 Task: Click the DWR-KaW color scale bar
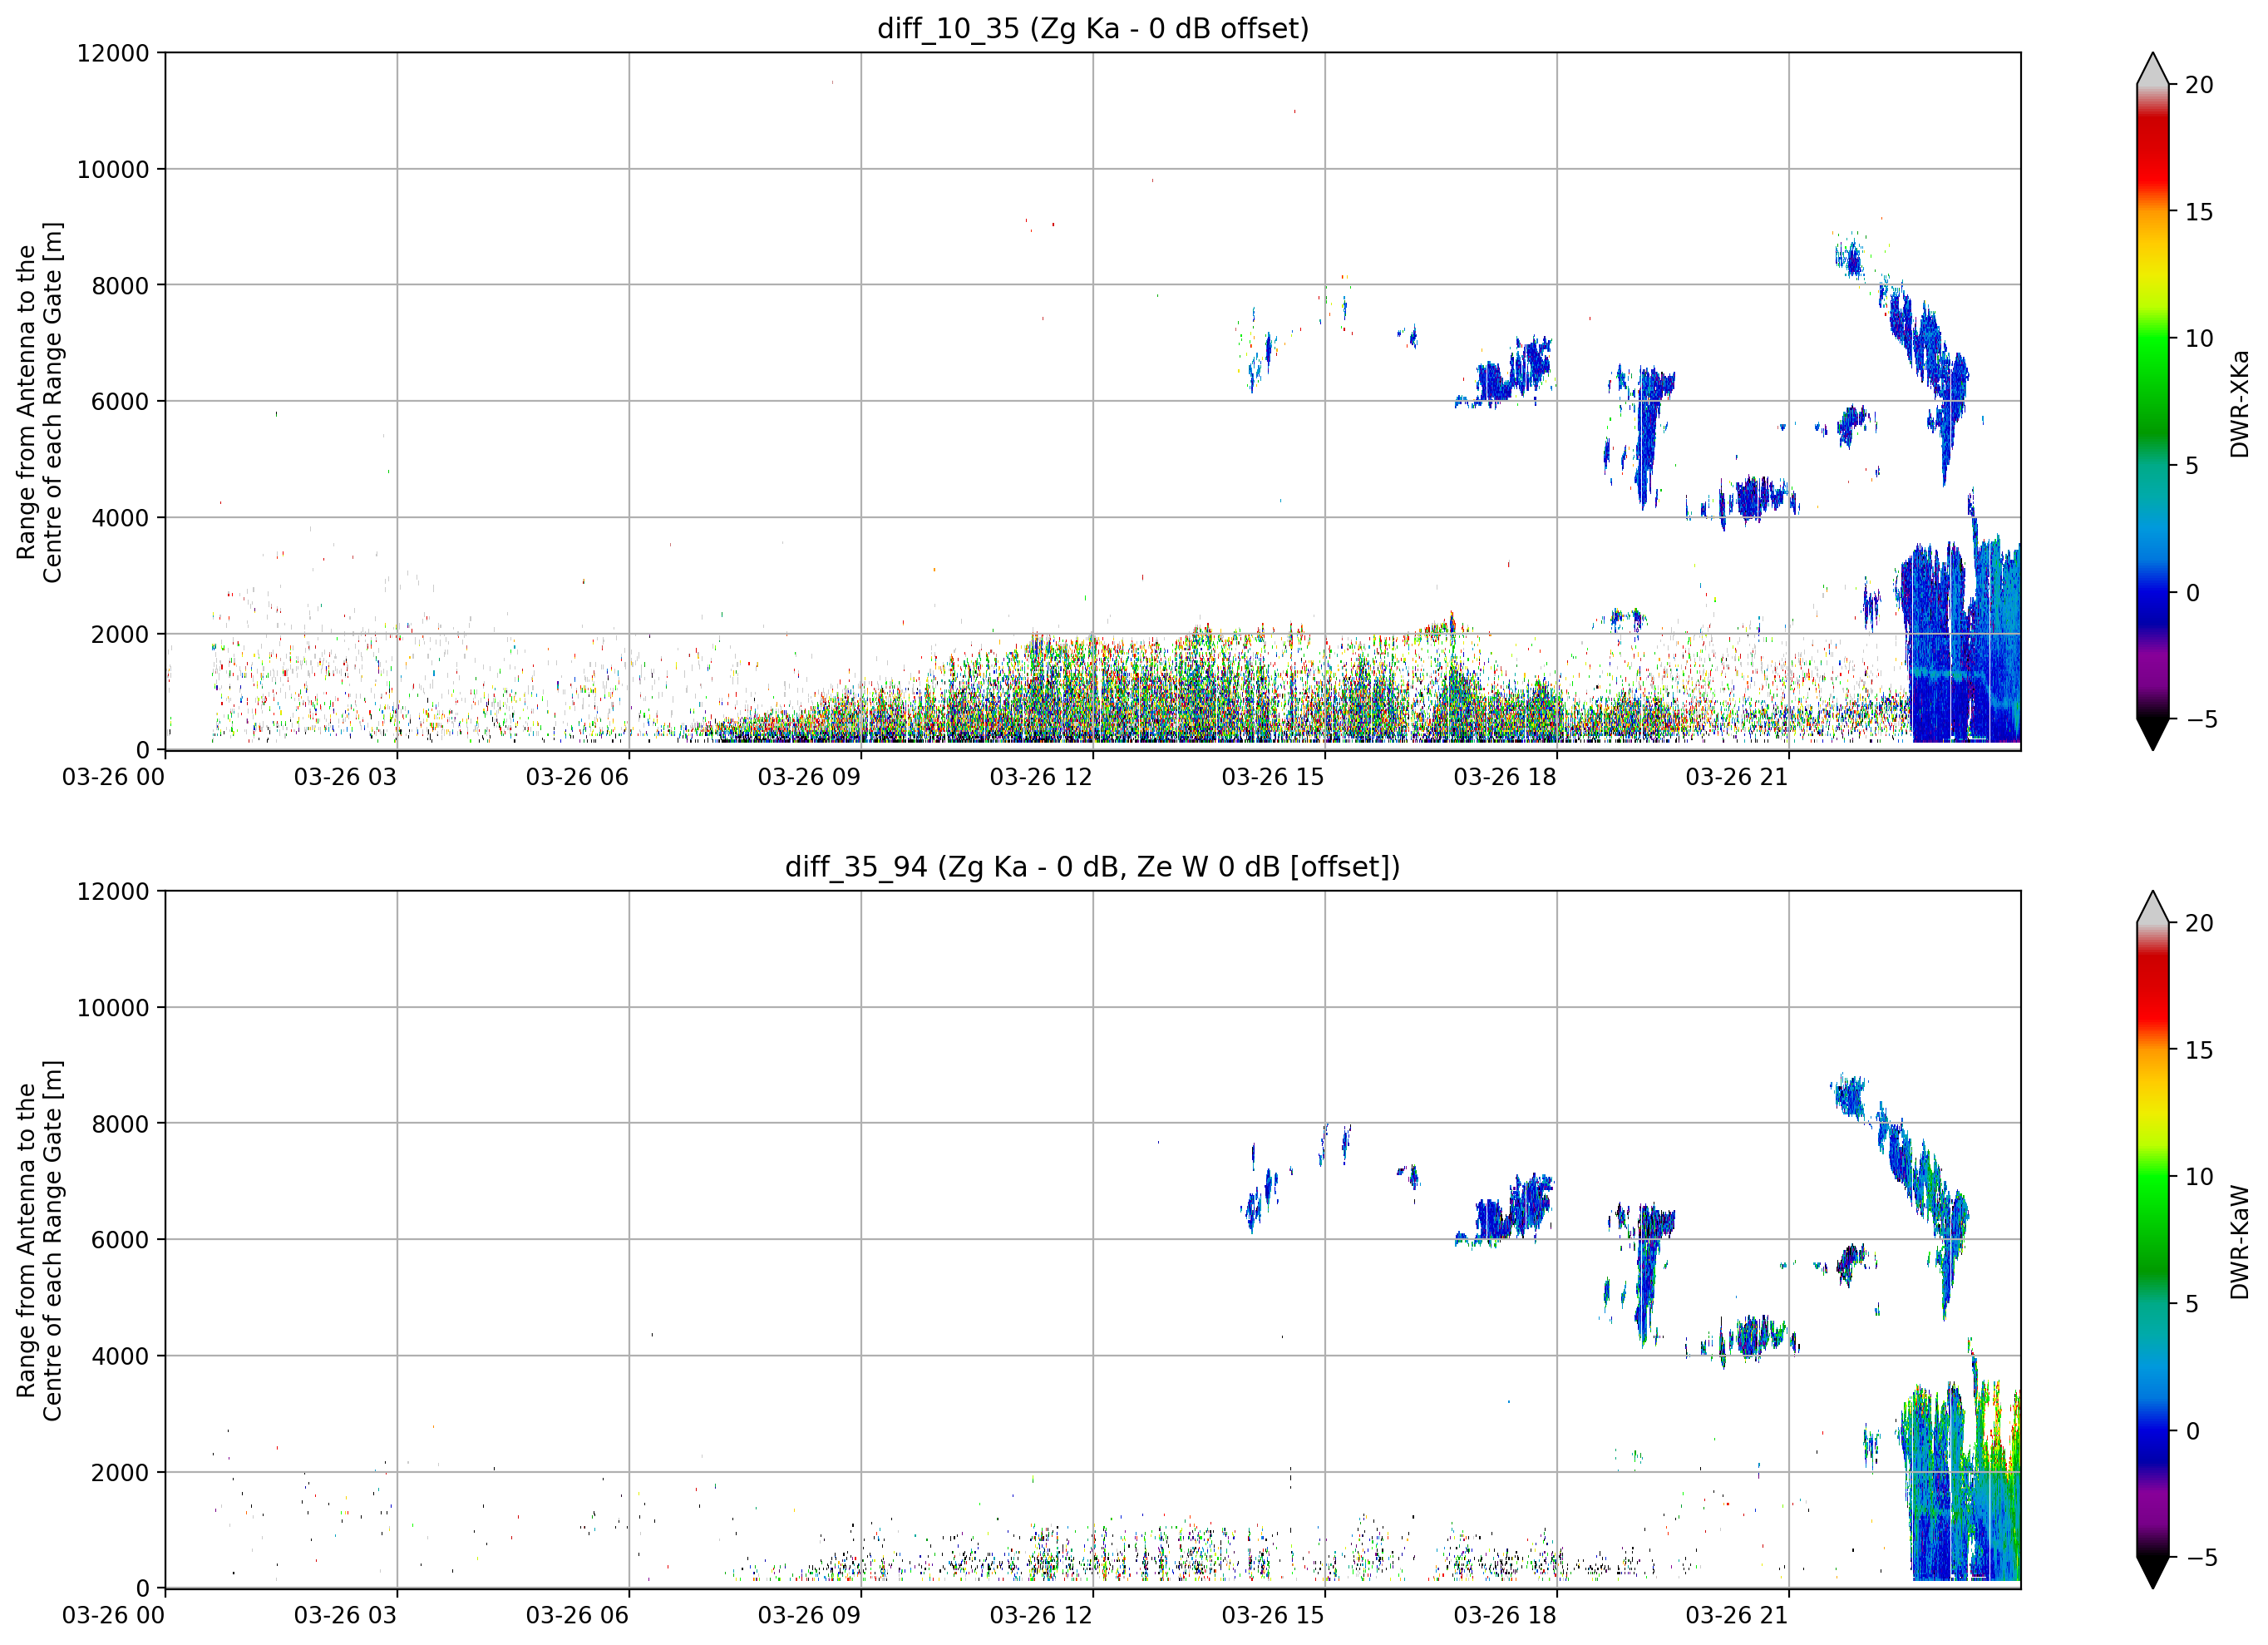point(2152,1240)
